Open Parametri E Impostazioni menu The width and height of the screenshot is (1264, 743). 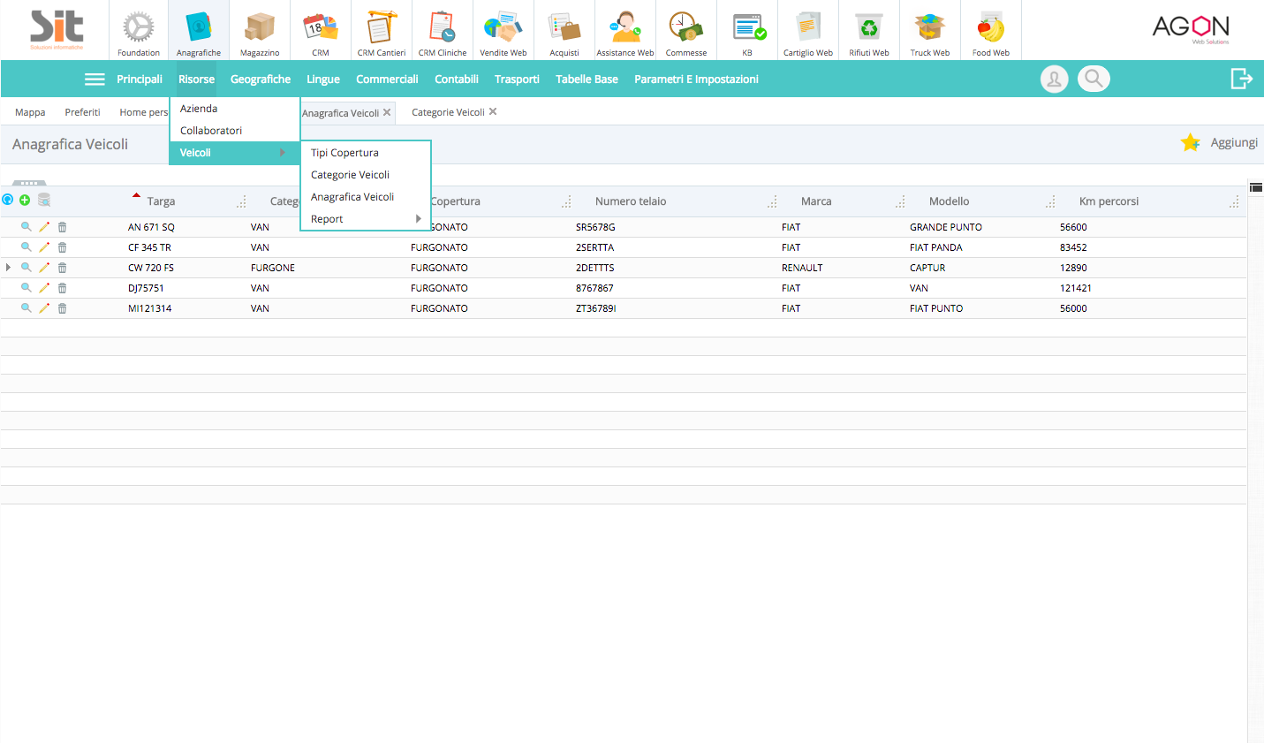pos(696,80)
